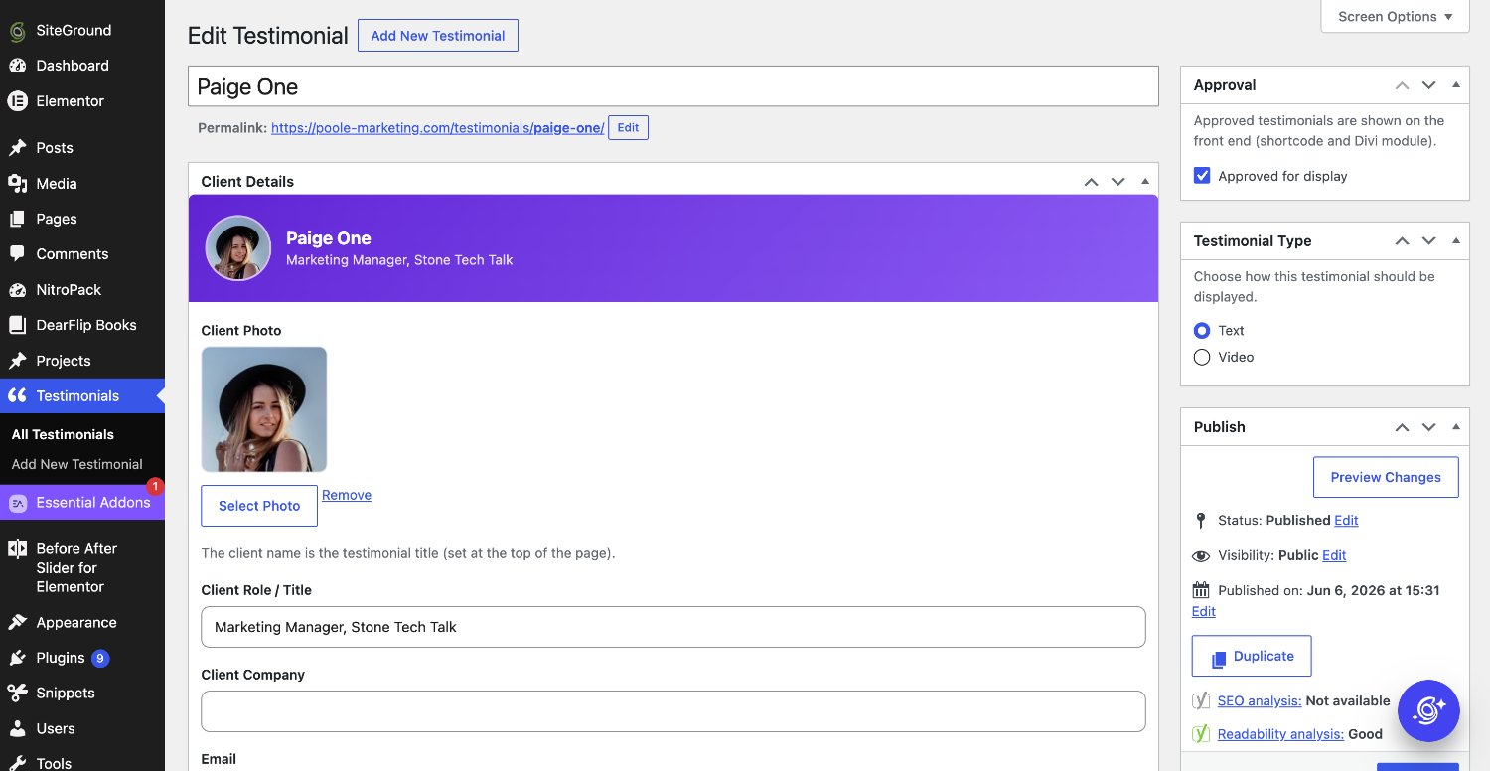Image resolution: width=1490 pixels, height=771 pixels.
Task: Click the DearFlip Books icon
Action: [17, 325]
